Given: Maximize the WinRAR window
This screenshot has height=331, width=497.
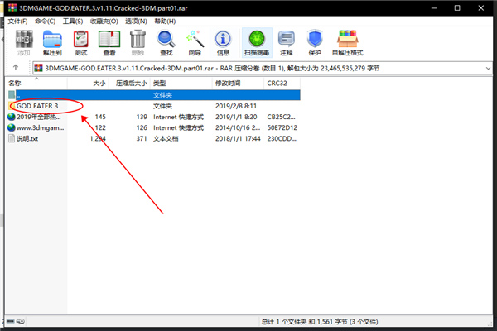Looking at the screenshot, I should click(x=457, y=8).
